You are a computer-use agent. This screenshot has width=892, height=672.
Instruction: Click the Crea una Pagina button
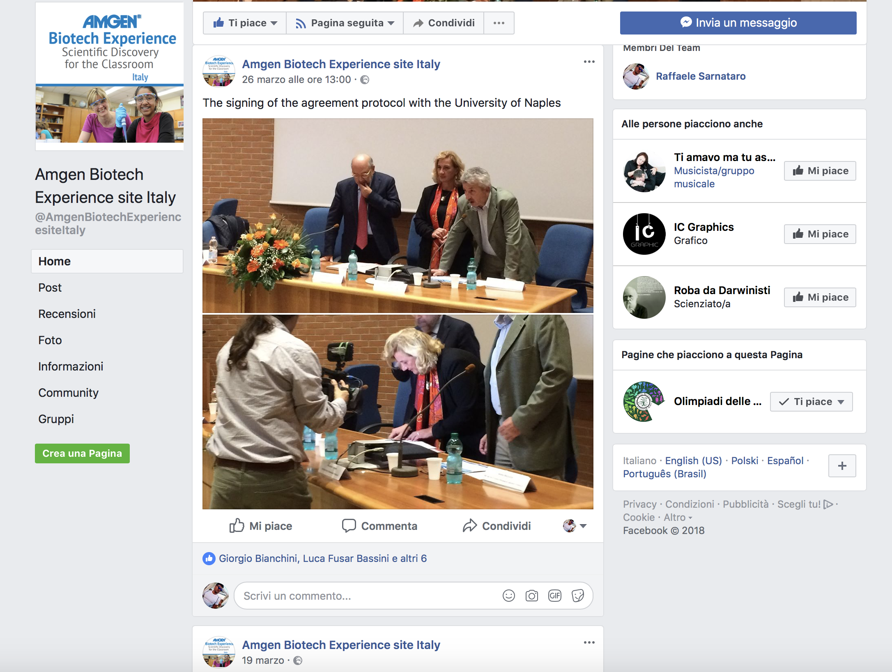[x=82, y=453]
